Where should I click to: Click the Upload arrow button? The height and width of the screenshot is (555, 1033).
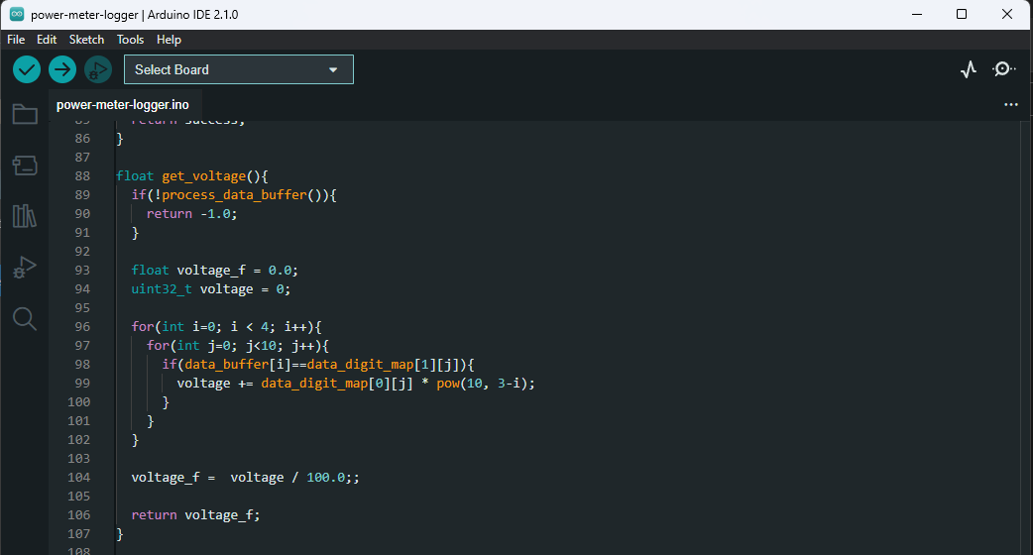coord(62,69)
